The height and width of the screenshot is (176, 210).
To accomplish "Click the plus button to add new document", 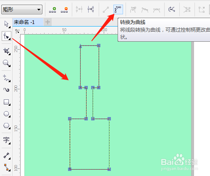I will [x=47, y=22].
